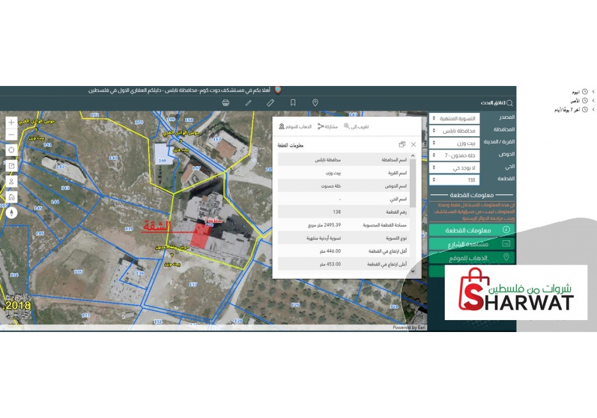Zoom in on the map
This screenshot has width=597, height=418.
pyautogui.click(x=11, y=122)
